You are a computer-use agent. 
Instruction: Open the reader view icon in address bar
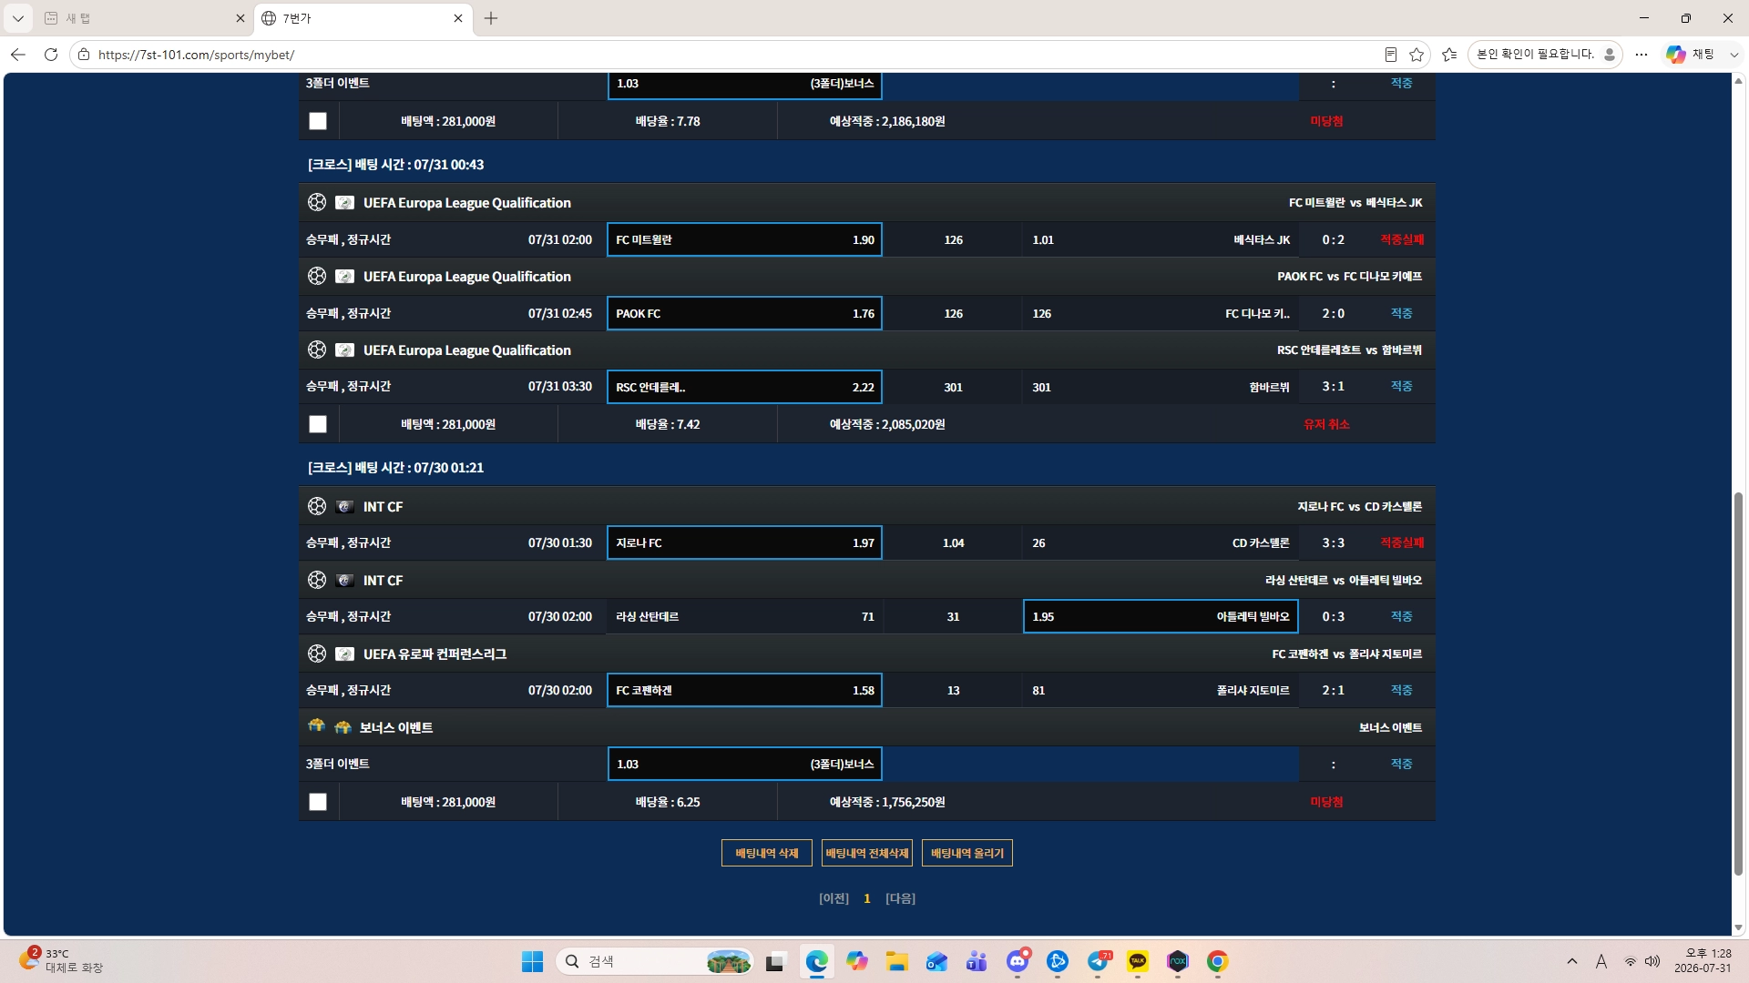(x=1391, y=55)
